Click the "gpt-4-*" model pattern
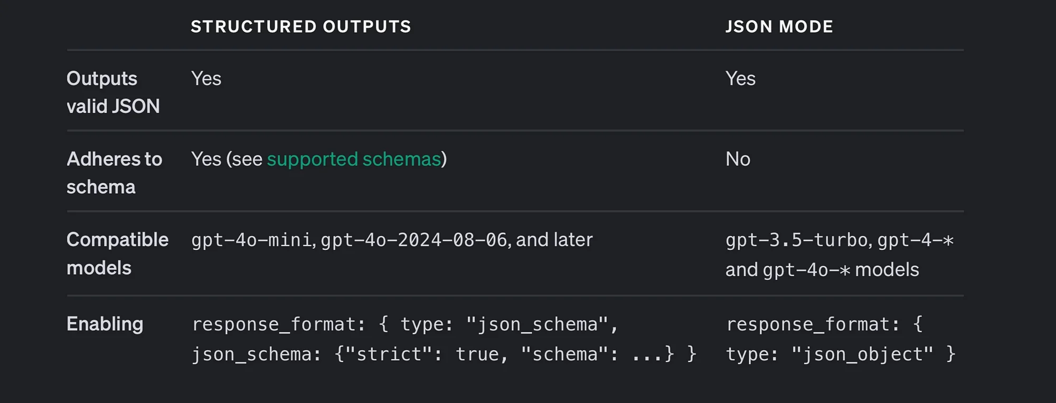Viewport: 1056px width, 403px height. 916,240
